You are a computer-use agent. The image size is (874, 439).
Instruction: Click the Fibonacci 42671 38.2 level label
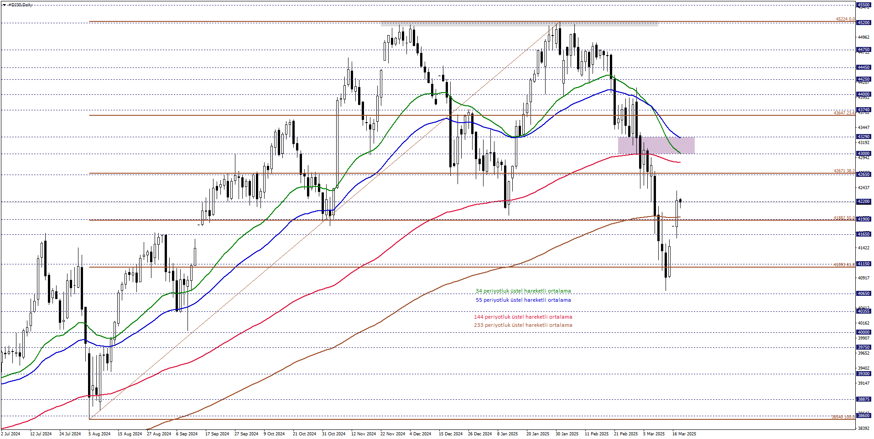point(844,171)
